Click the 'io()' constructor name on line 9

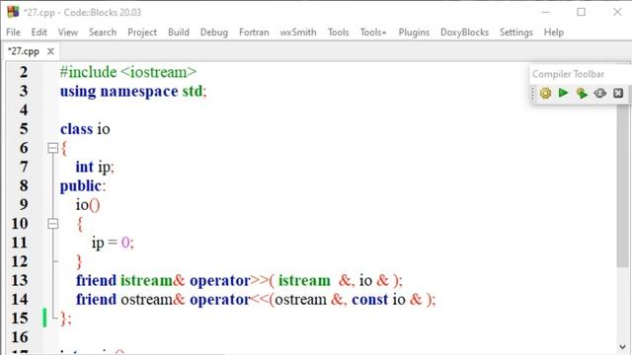[88, 205]
